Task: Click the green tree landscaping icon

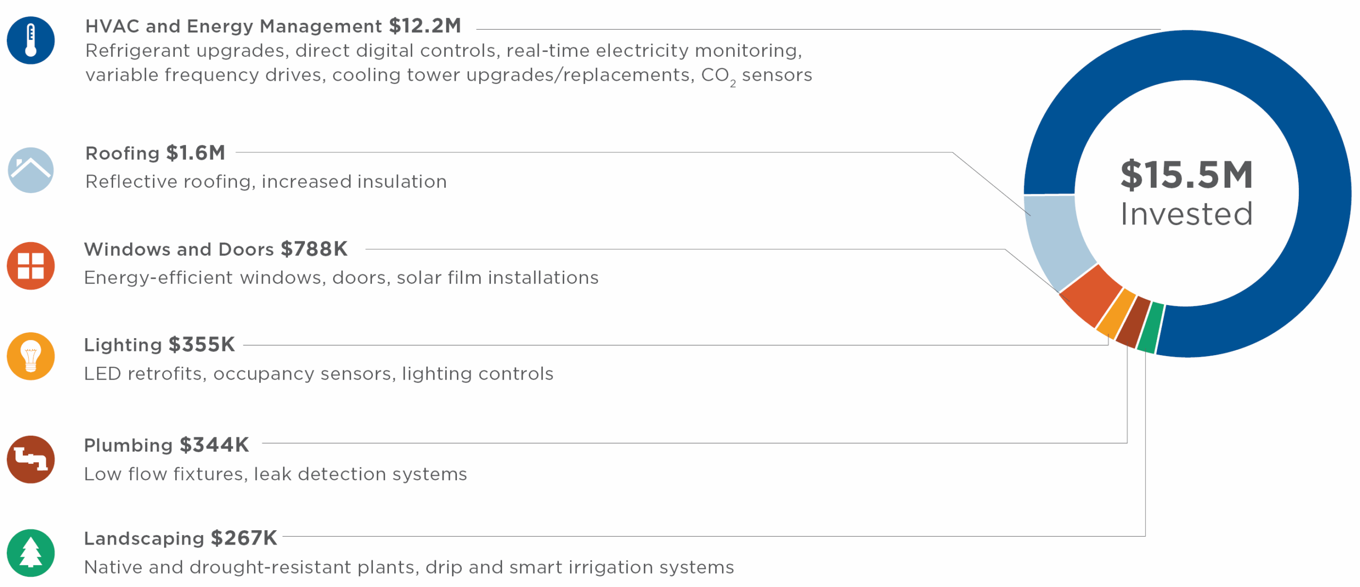Action: coord(31,553)
